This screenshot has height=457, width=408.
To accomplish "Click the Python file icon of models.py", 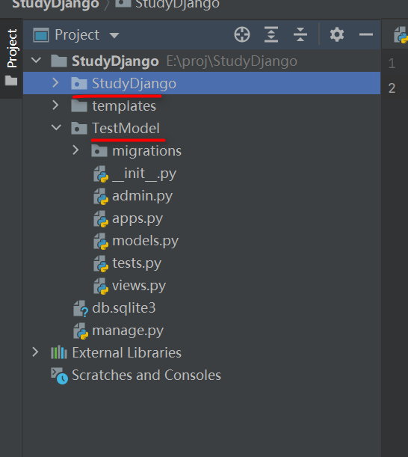I will [101, 242].
